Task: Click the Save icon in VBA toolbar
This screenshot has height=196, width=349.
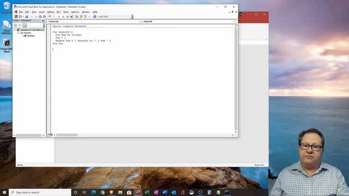Action: (x=27, y=17)
